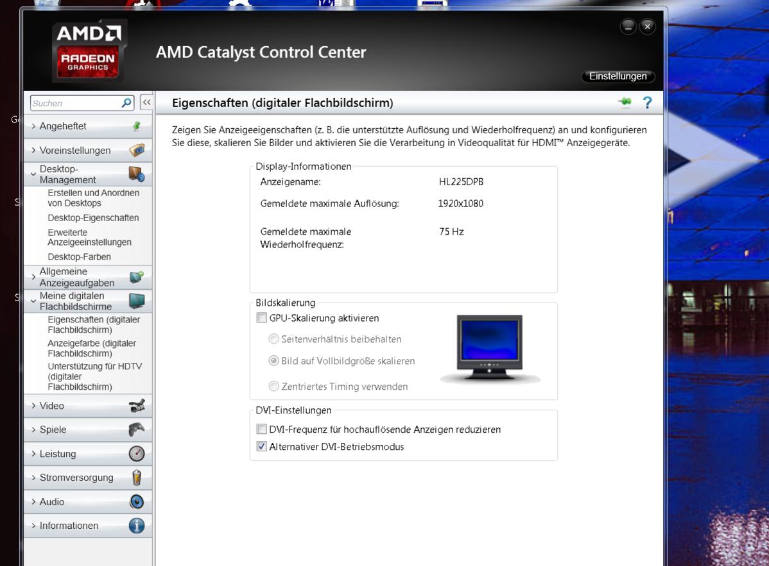This screenshot has height=566, width=769.
Task: Open the Einstellungen button
Action: pos(618,76)
